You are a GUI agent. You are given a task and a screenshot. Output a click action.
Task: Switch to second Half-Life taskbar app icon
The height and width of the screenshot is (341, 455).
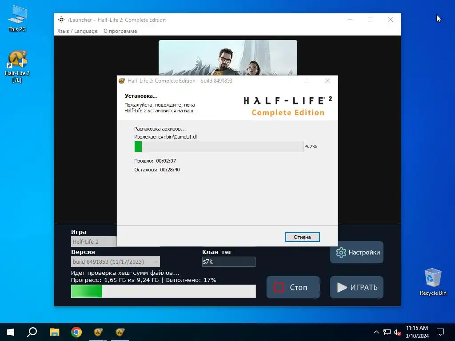click(x=120, y=332)
